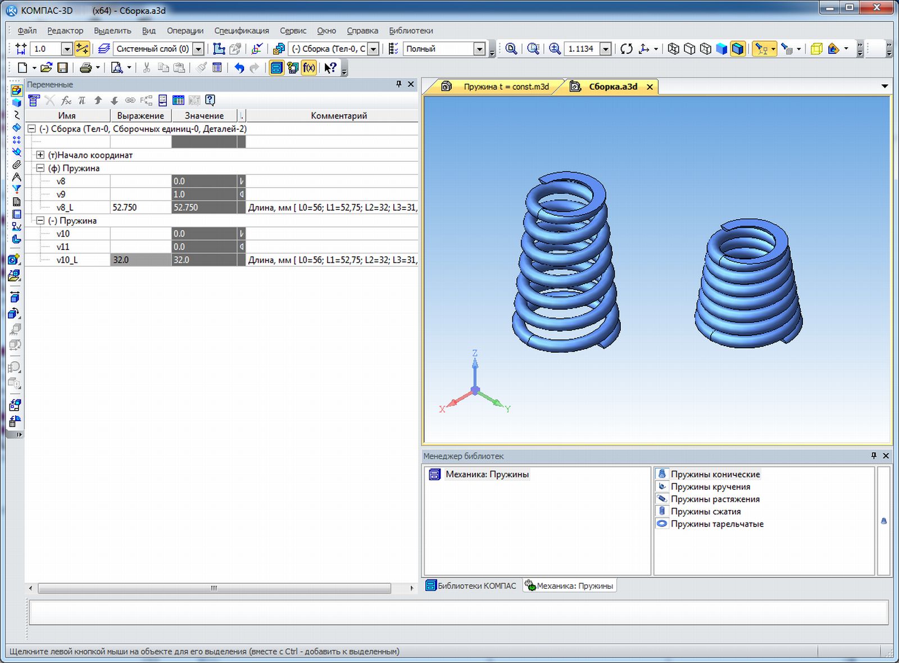Open the zoom scale 1.1134 dropdown

(x=605, y=49)
